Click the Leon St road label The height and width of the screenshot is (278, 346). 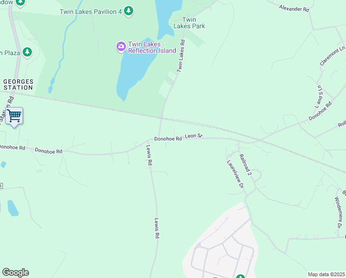pos(193,136)
